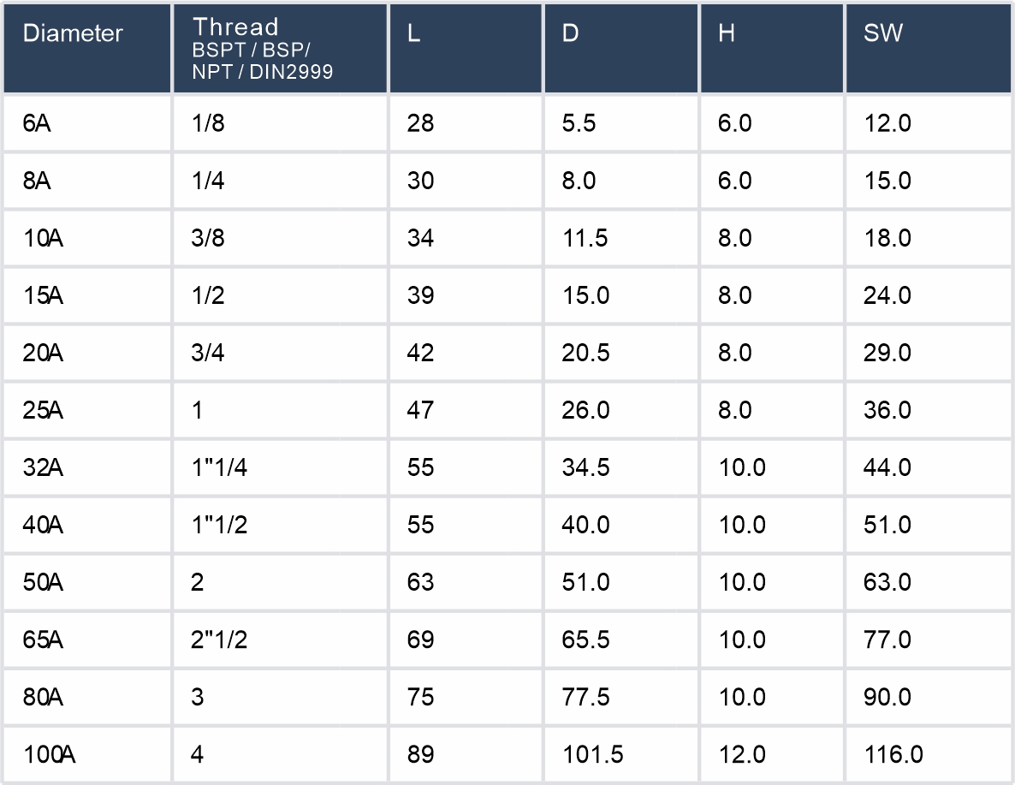Click the SW value 36.0
Viewport: 1015px width, 785px height.
[887, 410]
